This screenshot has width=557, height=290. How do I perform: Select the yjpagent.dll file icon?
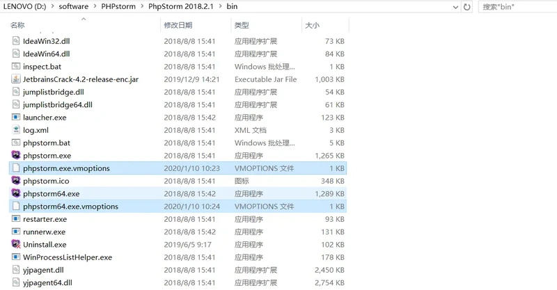16,270
